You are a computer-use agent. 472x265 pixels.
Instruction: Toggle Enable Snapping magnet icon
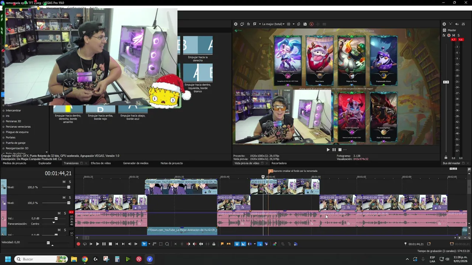click(x=237, y=244)
